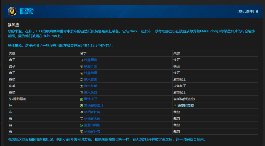Open the 荆木腰带 item link
This screenshot has width=265, height=146.
coord(91,79)
